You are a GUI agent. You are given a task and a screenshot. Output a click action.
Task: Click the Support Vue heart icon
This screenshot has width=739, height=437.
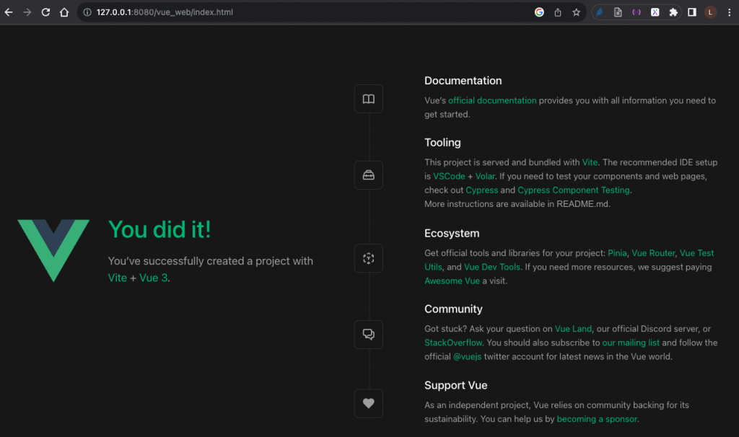click(369, 404)
